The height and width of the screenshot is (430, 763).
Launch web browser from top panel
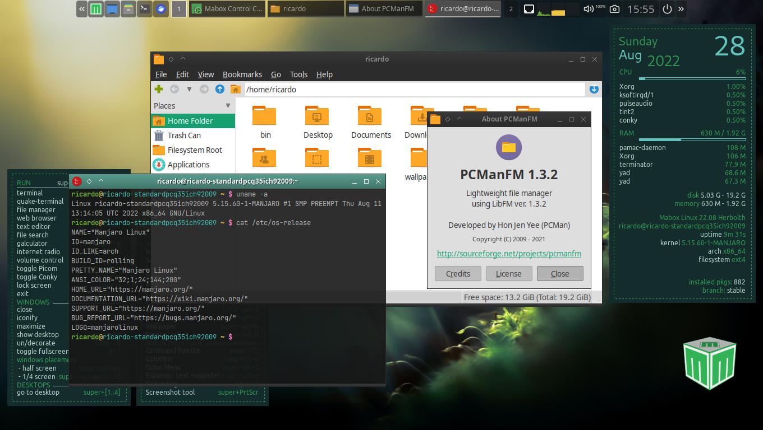(161, 9)
